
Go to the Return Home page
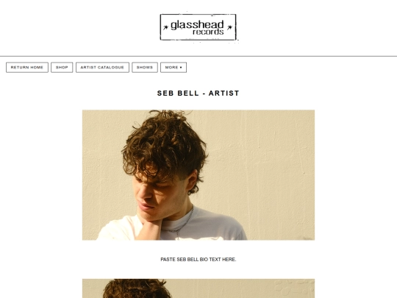point(27,68)
